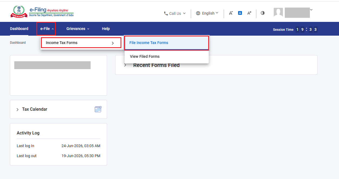Screen dimensions: 339x179
Task: Click the e-Filing Income Tax Department logo
Action: (x=42, y=12)
